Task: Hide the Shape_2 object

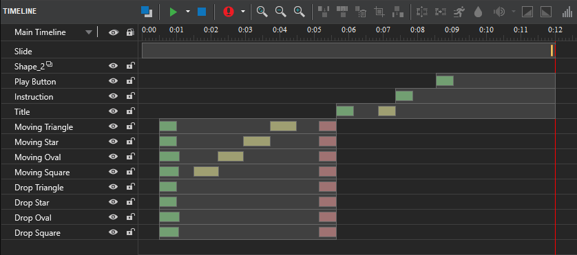Action: [114, 66]
